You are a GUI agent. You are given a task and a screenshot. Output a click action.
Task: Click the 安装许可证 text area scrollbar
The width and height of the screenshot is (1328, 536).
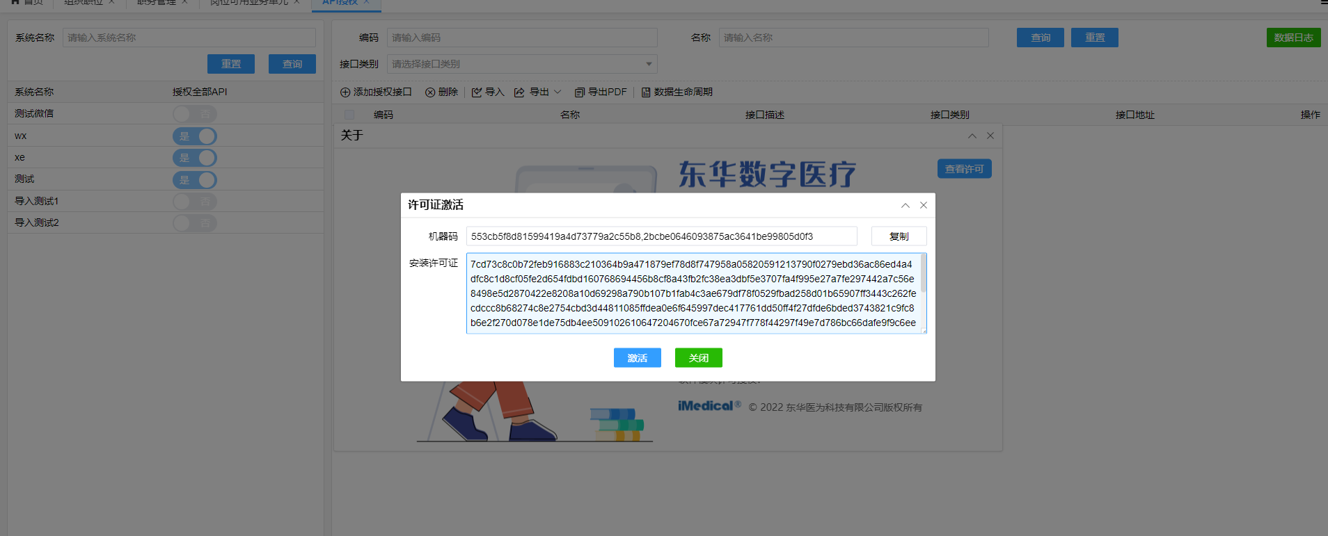pos(924,273)
